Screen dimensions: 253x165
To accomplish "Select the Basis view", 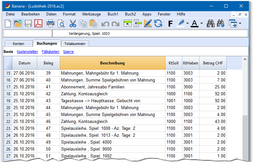I will tap(9, 52).
